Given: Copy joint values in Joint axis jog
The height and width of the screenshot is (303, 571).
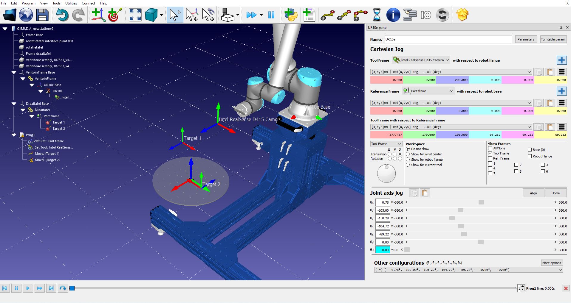Looking at the screenshot, I should click(x=414, y=193).
